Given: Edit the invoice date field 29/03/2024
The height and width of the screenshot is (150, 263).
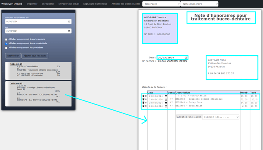Looking at the screenshot, I should 172,58.
